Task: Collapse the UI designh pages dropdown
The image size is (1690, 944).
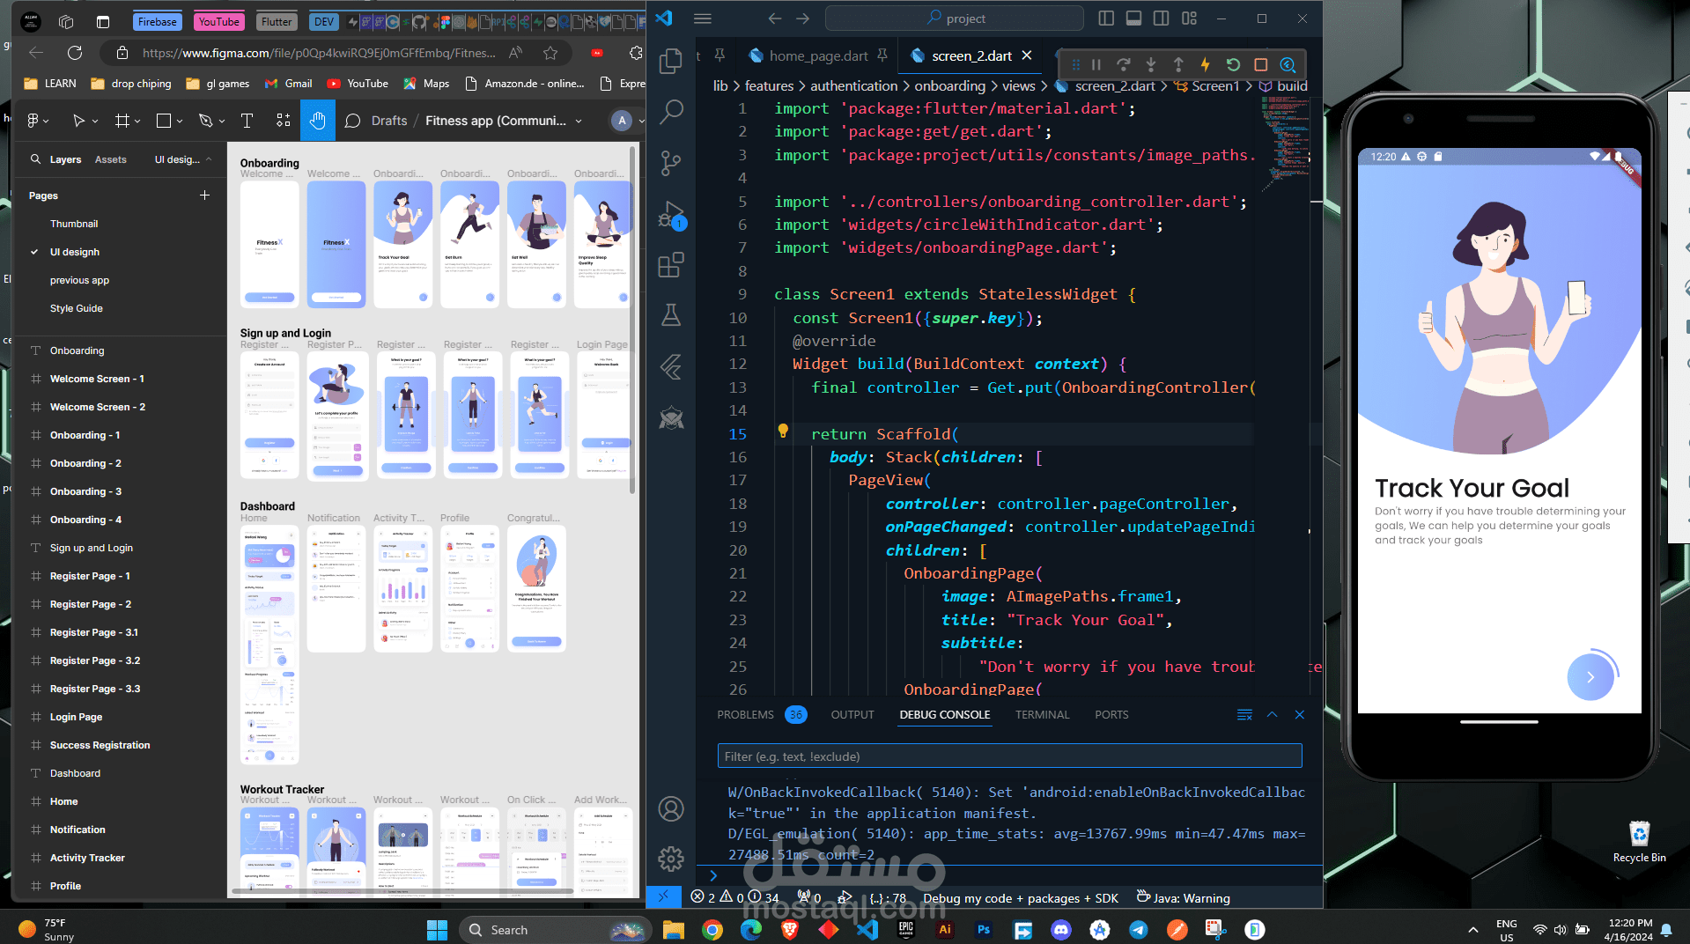Action: click(x=183, y=159)
